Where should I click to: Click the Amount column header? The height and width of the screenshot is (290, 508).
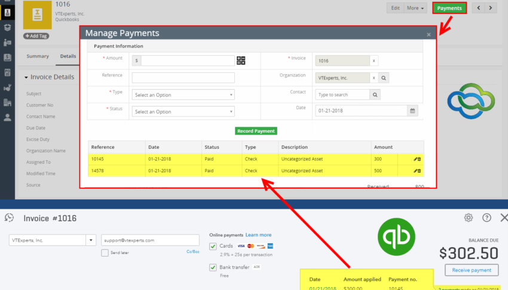click(383, 147)
